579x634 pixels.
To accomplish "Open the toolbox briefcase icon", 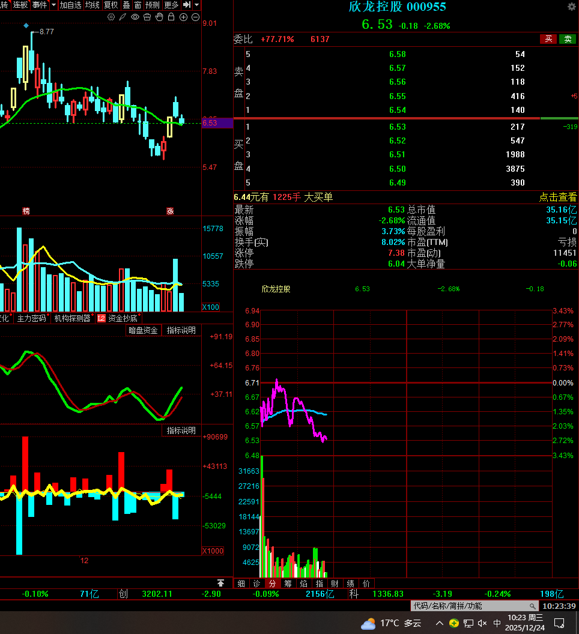I will (x=147, y=17).
